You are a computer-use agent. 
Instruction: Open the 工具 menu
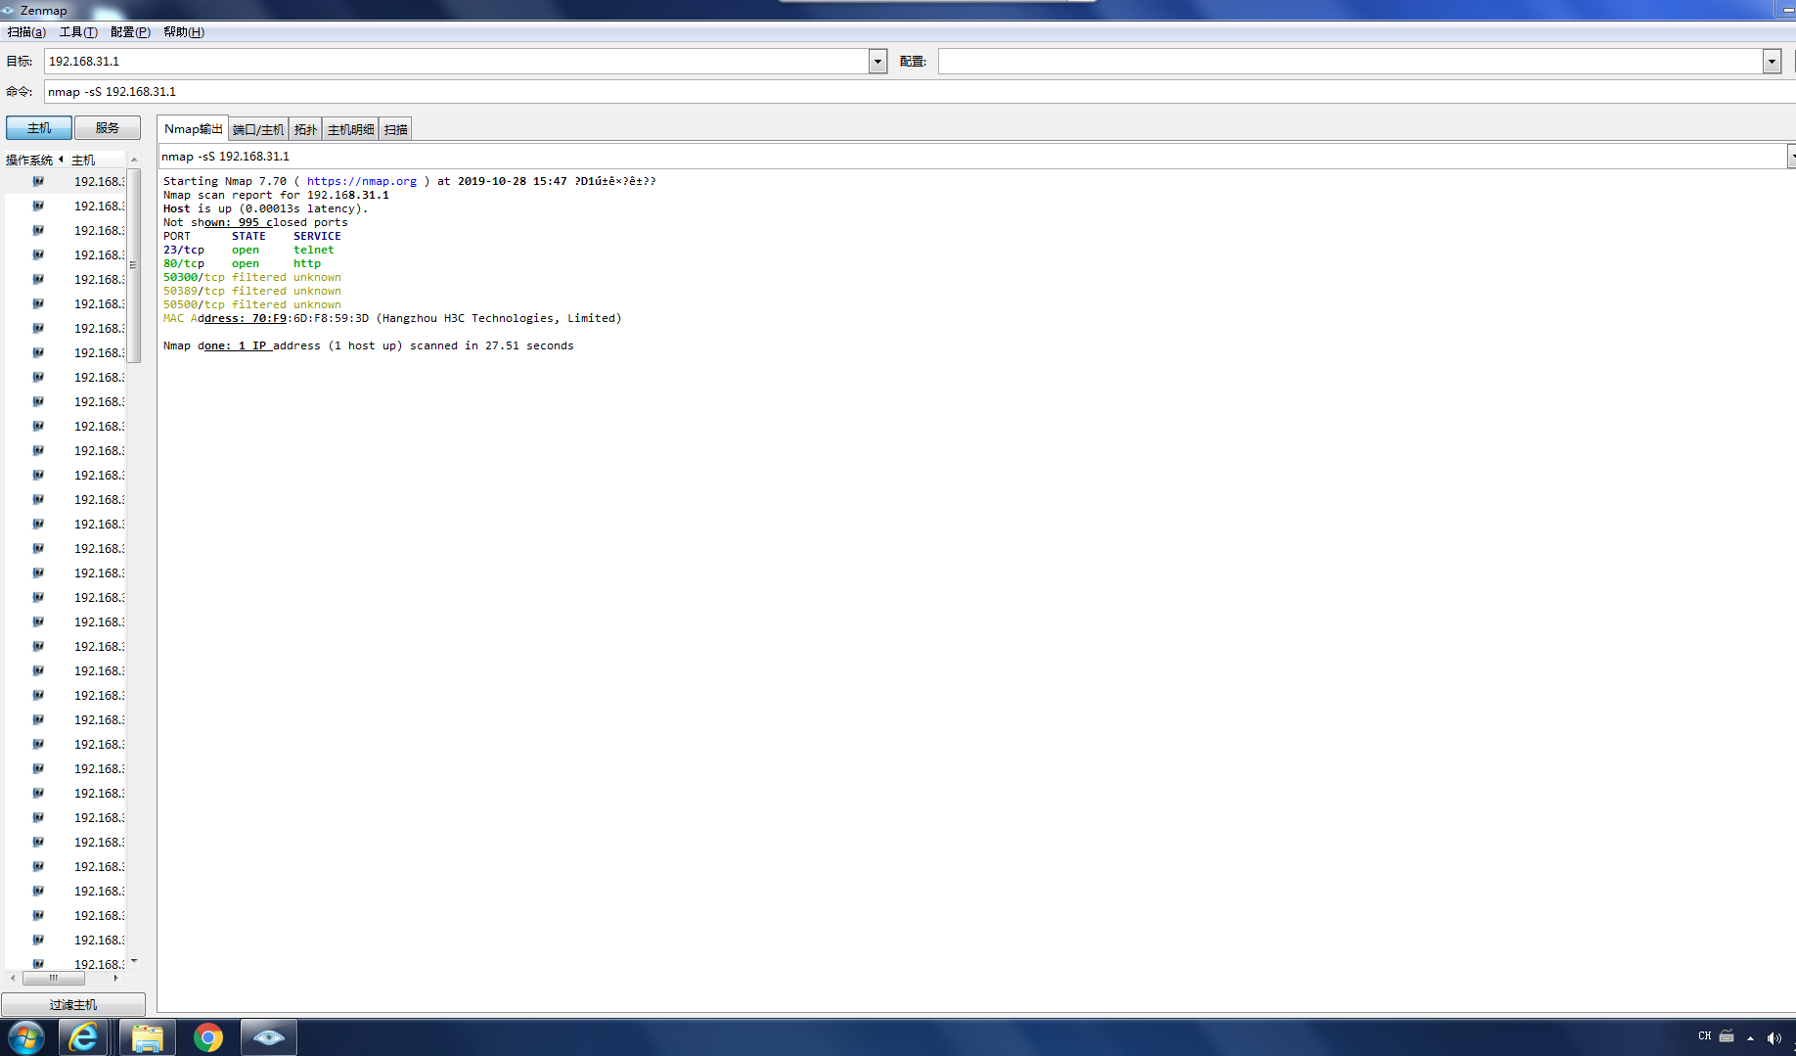(78, 32)
